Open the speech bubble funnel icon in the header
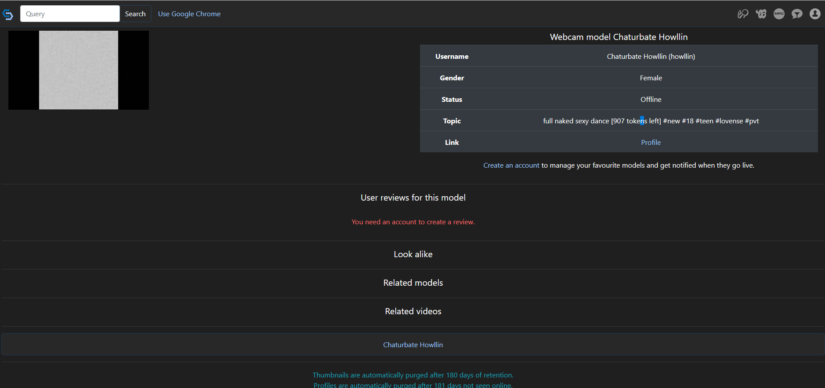Screen dimensions: 825x388 coord(797,14)
